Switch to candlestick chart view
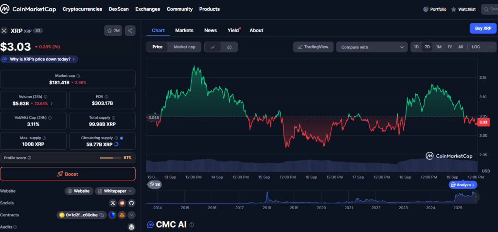The width and height of the screenshot is (498, 232). (x=229, y=47)
